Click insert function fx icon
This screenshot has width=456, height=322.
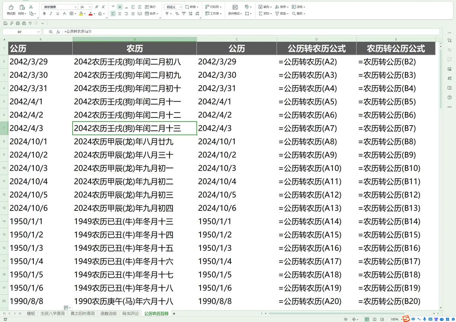pyautogui.click(x=58, y=32)
